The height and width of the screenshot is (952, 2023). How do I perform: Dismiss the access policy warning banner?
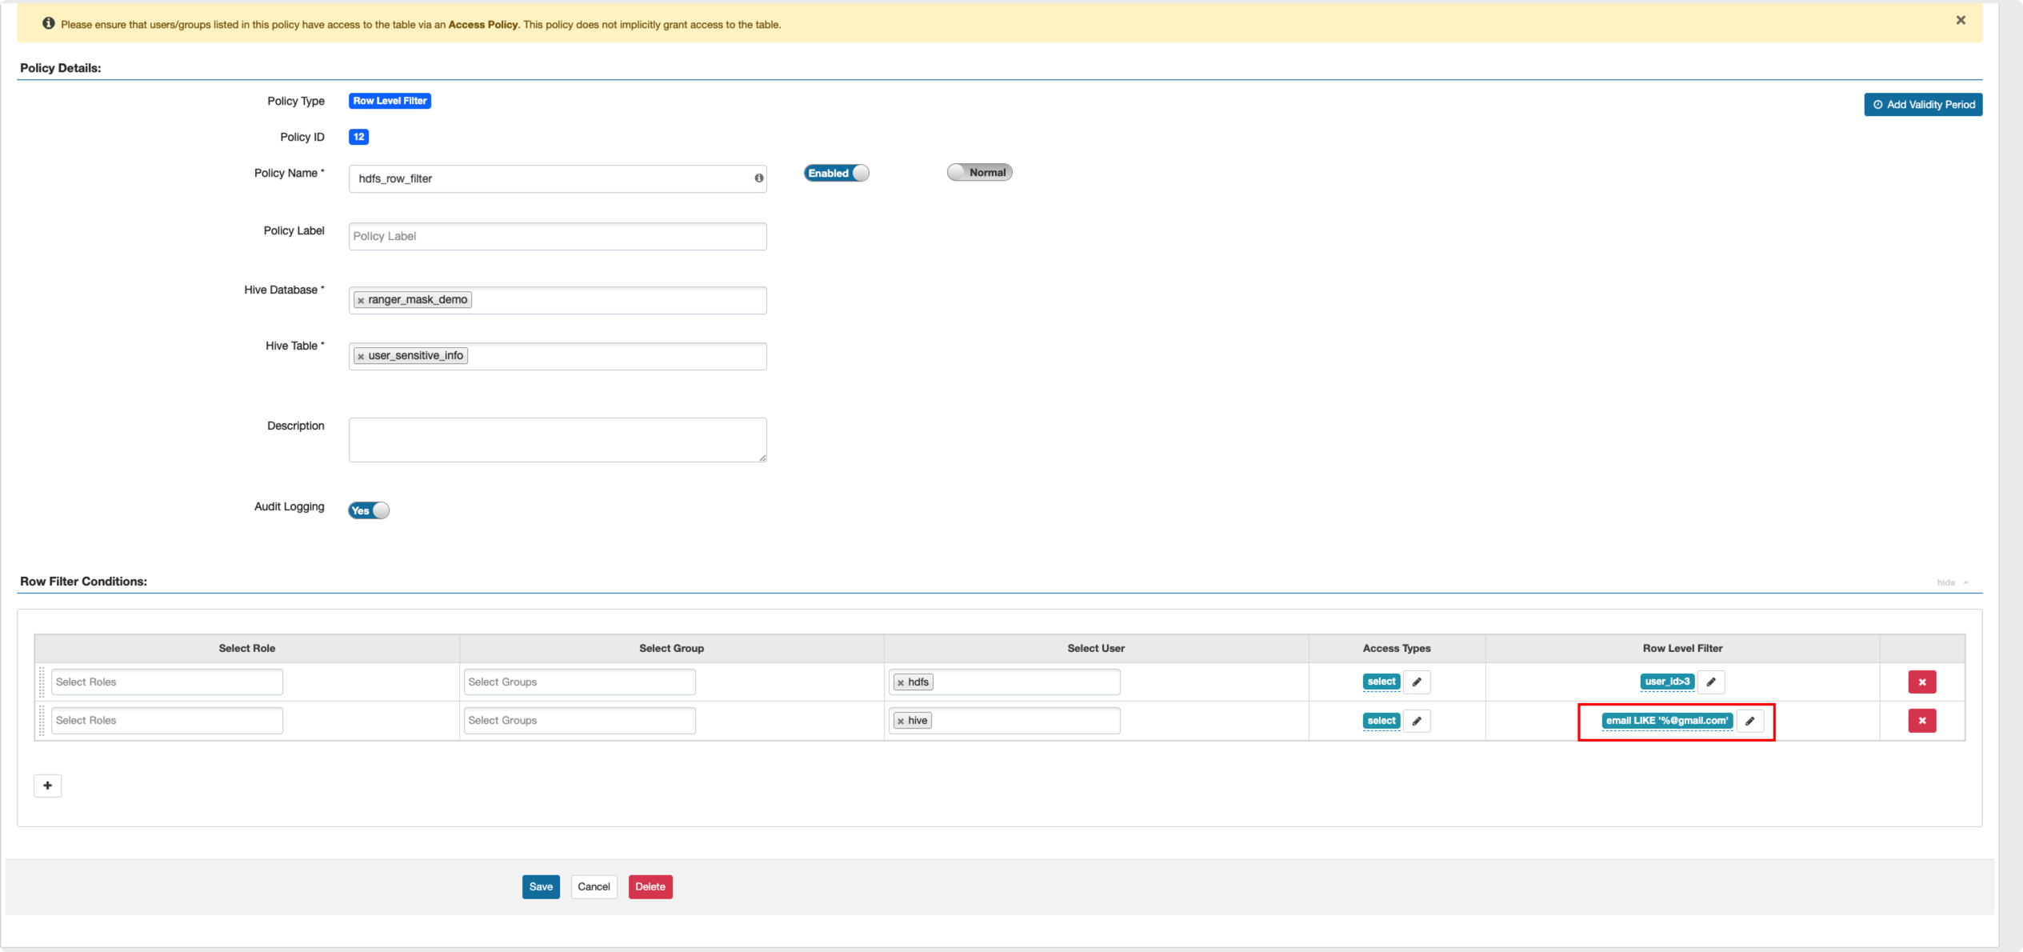[1960, 20]
